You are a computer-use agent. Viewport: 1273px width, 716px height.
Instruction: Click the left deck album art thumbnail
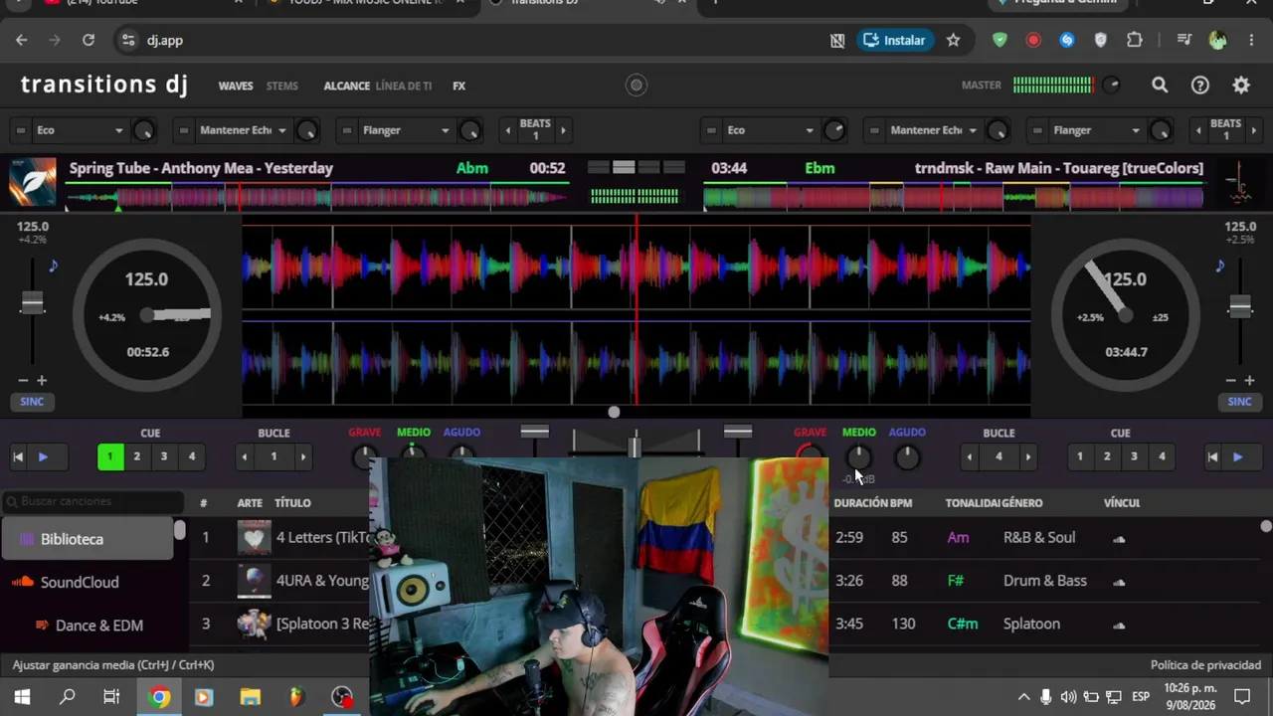tap(33, 182)
